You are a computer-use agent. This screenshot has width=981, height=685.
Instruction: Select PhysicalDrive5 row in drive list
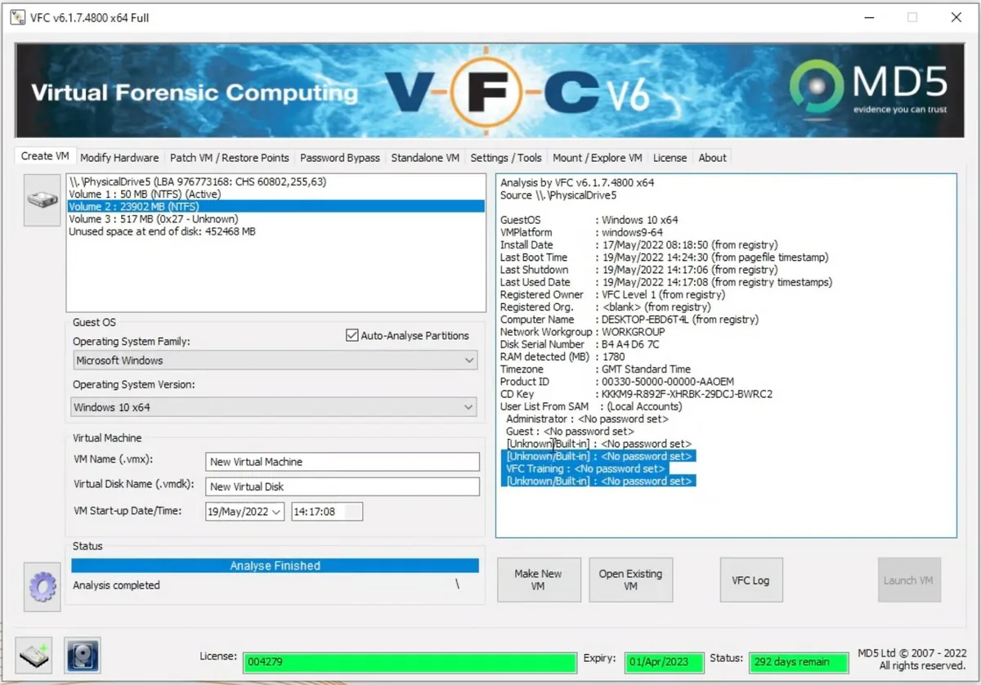[275, 182]
